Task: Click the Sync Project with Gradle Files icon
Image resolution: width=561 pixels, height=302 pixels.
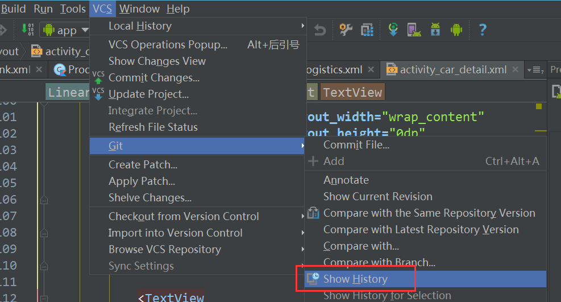Action: [393, 30]
